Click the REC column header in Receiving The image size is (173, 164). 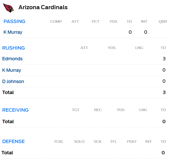pyautogui.click(x=98, y=110)
